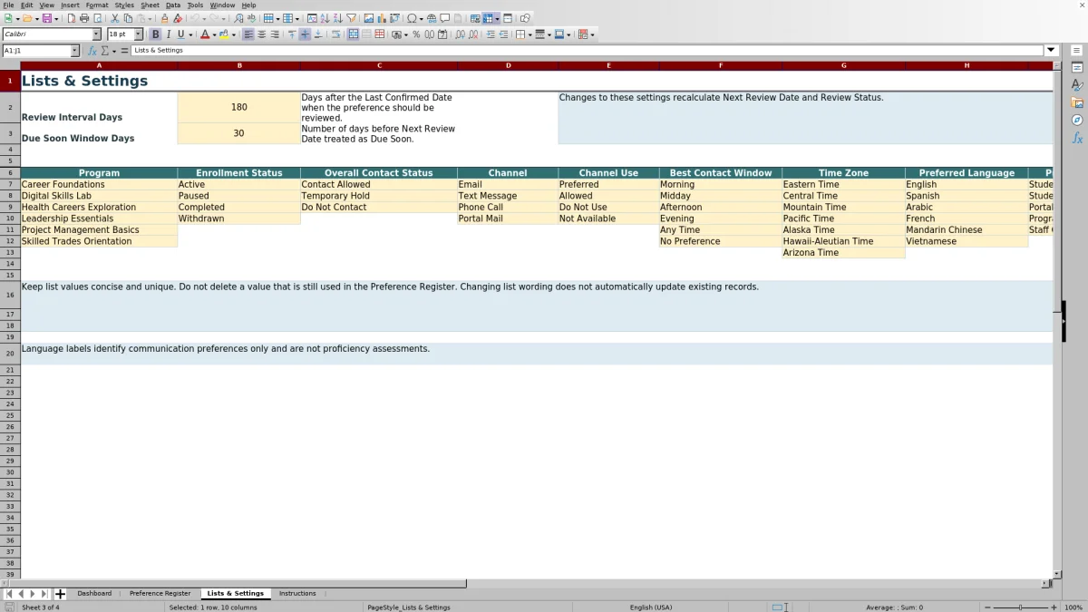This screenshot has height=612, width=1088.
Task: Click the Font Color red A swatch
Action: pos(204,34)
